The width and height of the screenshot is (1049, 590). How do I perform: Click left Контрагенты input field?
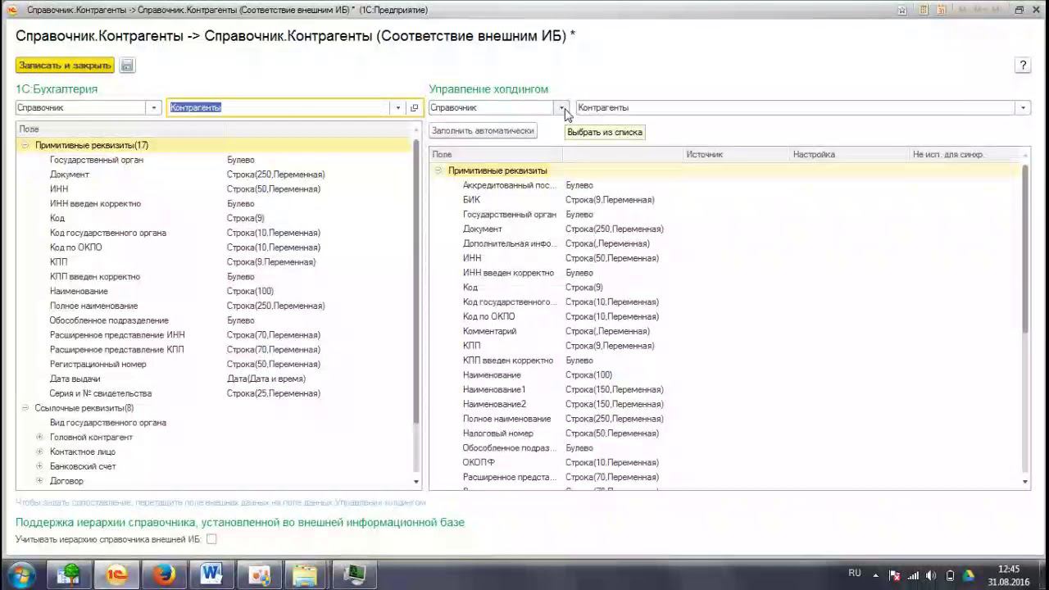tap(280, 107)
